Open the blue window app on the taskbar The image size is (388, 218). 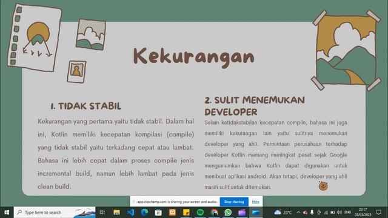(x=256, y=213)
